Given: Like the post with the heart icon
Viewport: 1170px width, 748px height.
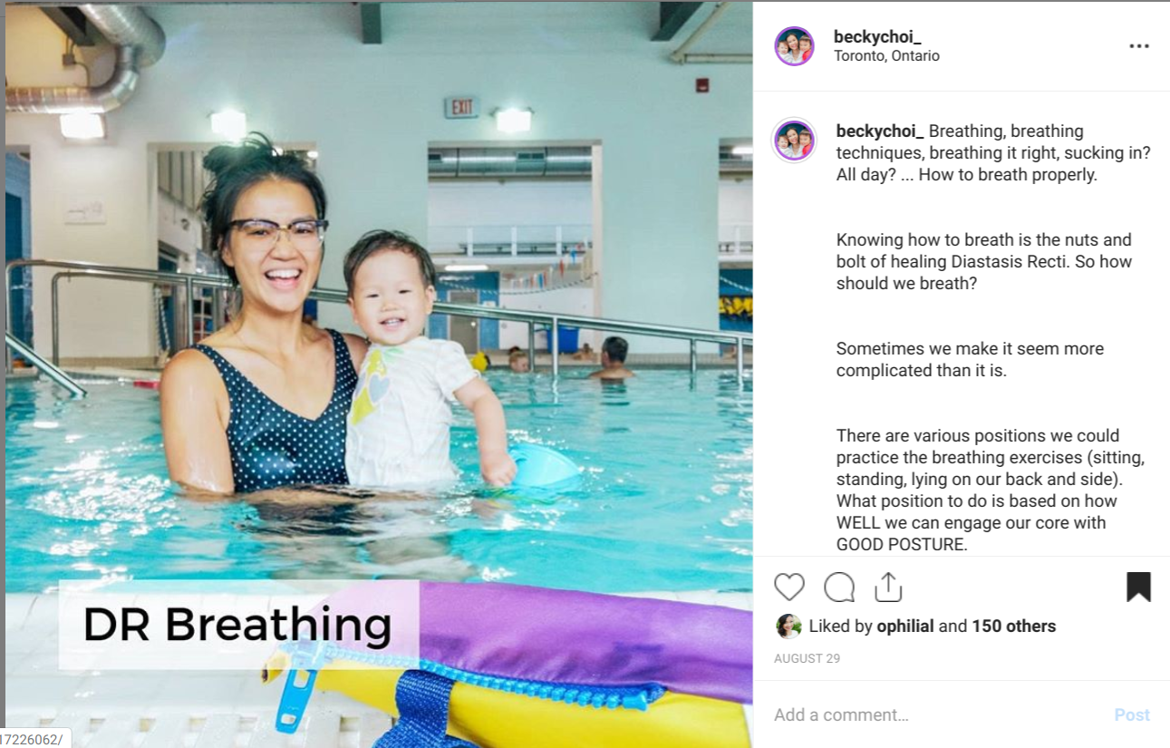Looking at the screenshot, I should point(789,588).
